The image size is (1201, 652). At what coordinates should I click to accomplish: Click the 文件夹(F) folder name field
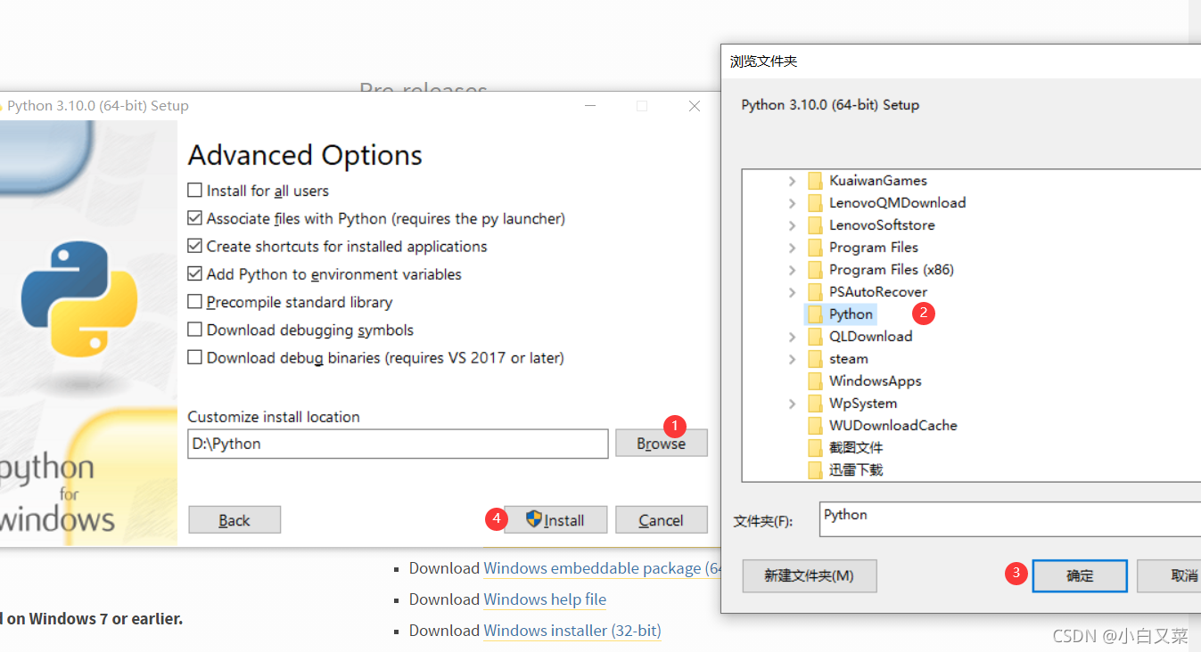[x=1009, y=518]
